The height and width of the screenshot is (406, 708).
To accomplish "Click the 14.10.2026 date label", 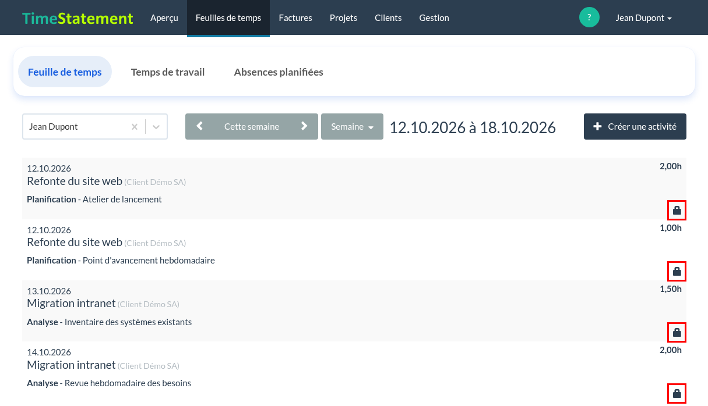I will (x=49, y=352).
